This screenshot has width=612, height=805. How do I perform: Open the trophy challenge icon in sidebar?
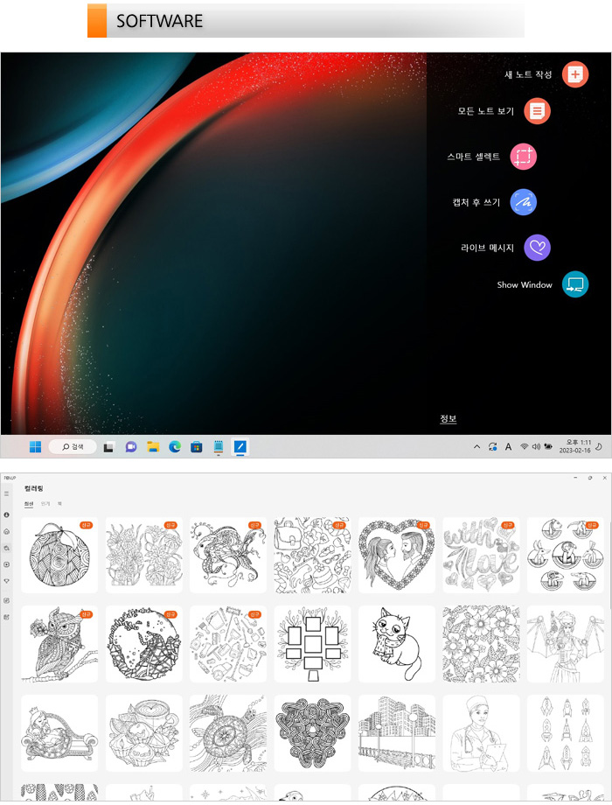7,580
